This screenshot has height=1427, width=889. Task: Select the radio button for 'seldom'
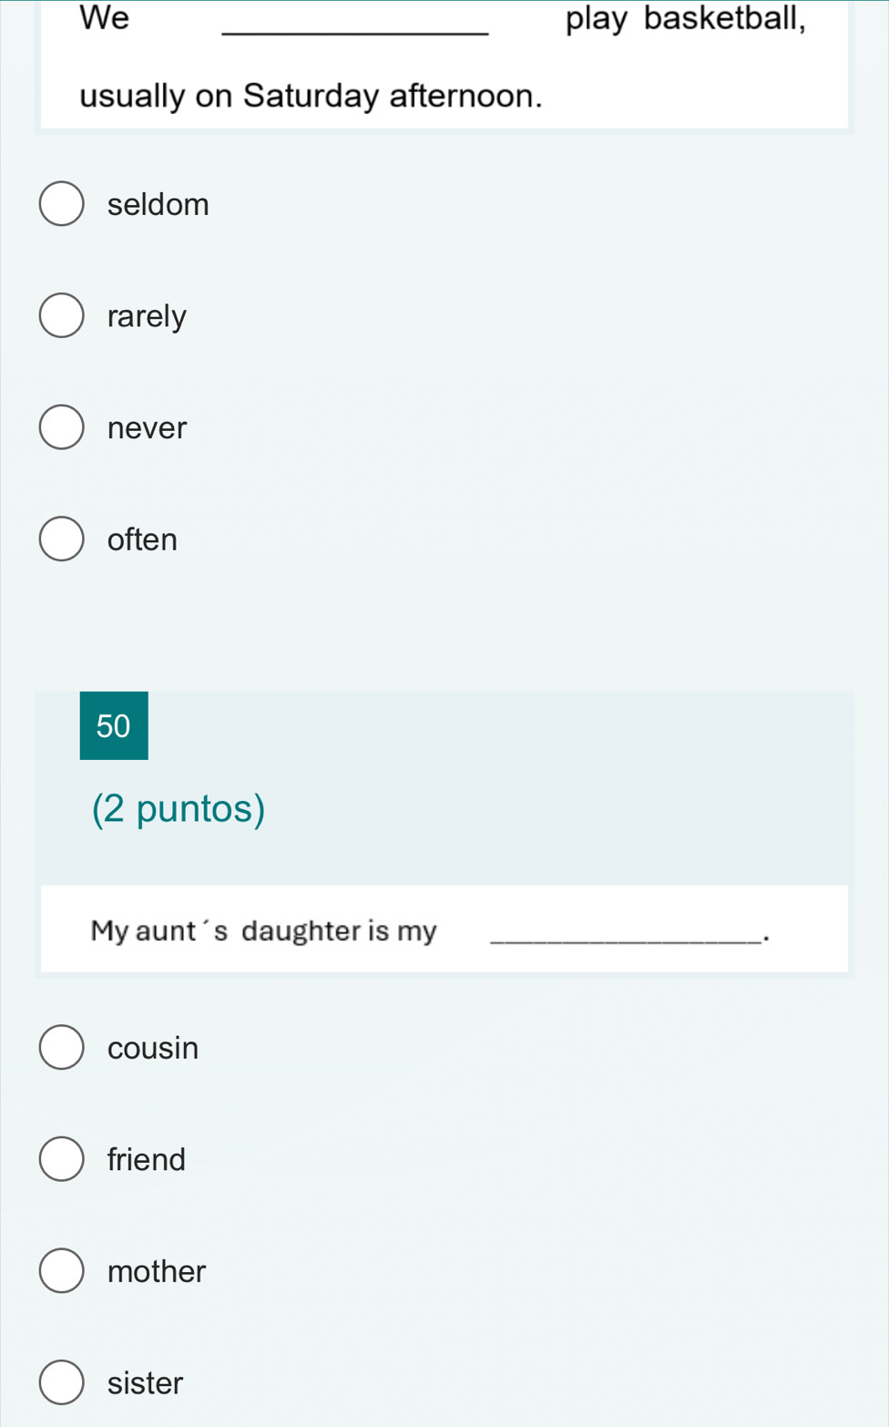click(61, 203)
